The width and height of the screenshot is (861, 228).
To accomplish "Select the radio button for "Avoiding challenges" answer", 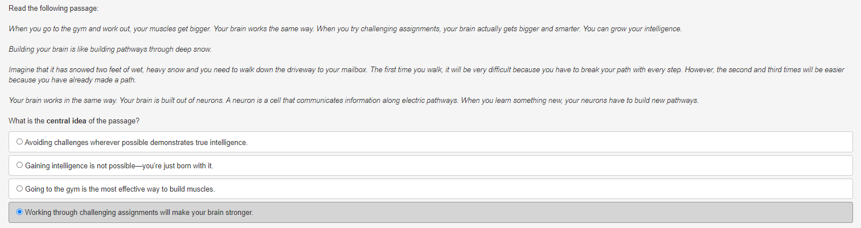I will point(20,142).
